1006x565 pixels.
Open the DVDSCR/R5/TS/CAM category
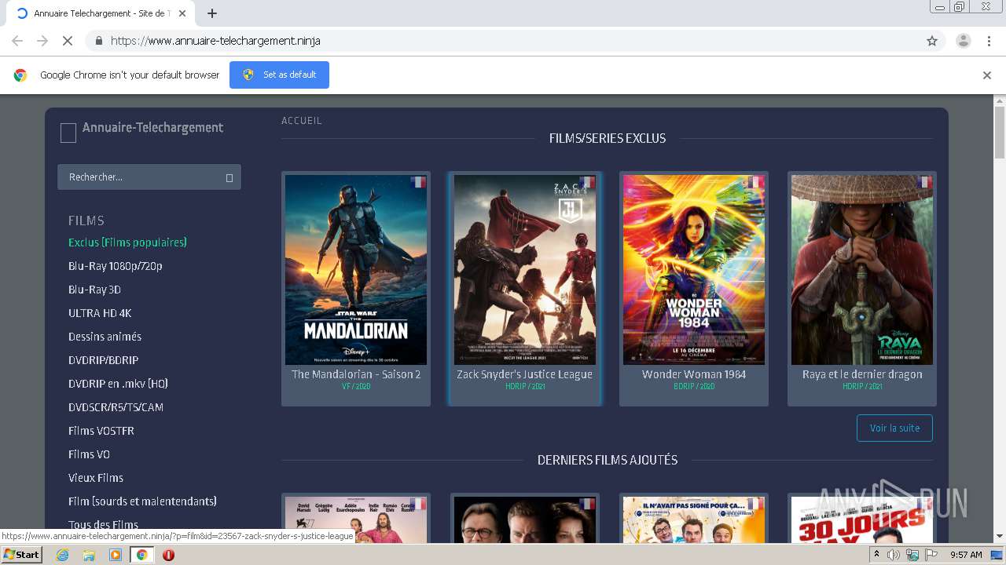tap(116, 407)
